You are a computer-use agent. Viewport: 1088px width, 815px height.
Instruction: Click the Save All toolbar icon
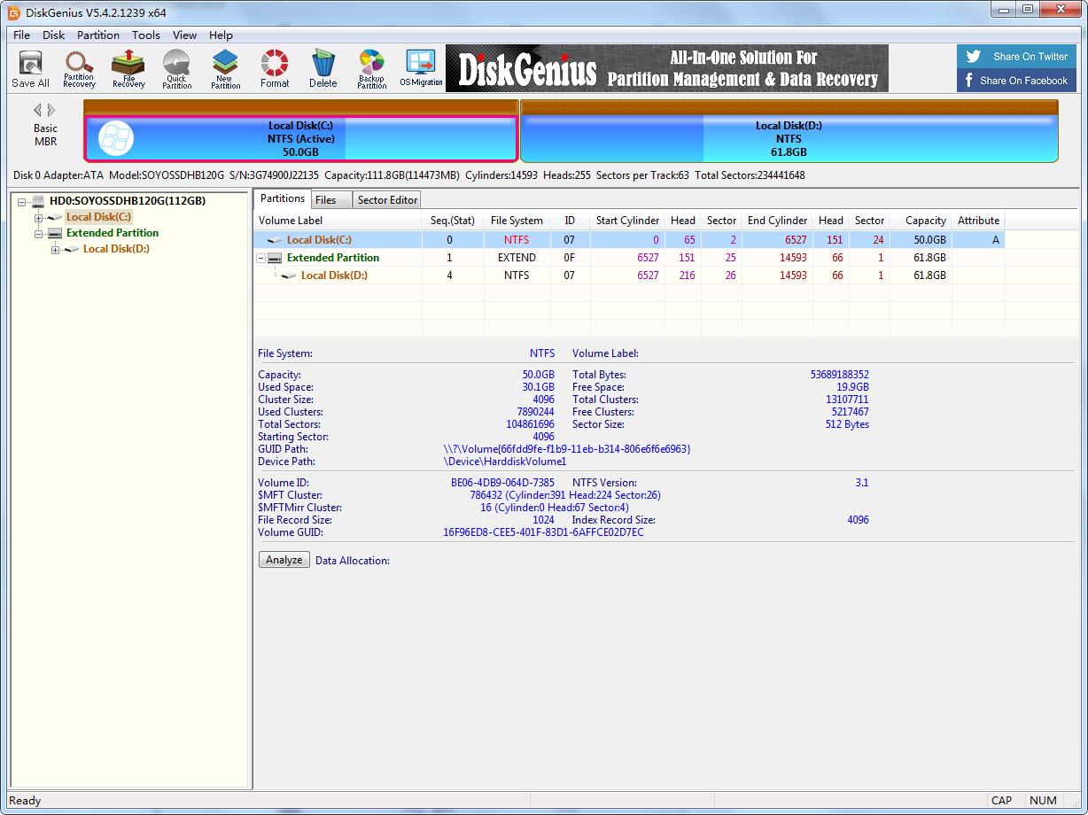click(30, 69)
